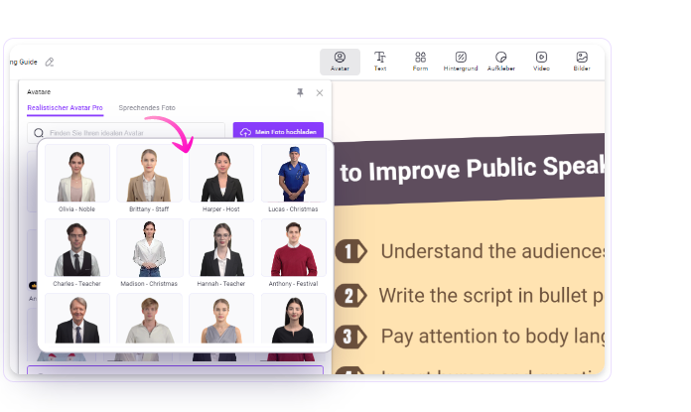This screenshot has height=412, width=691.
Task: Switch to Realistischer Avatar Pro tab
Action: [65, 107]
